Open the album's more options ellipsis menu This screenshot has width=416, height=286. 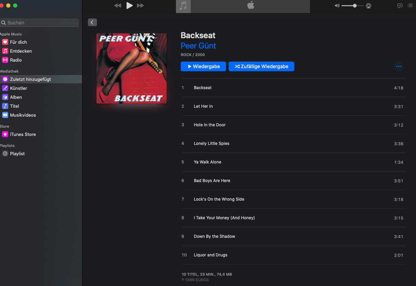click(399, 66)
